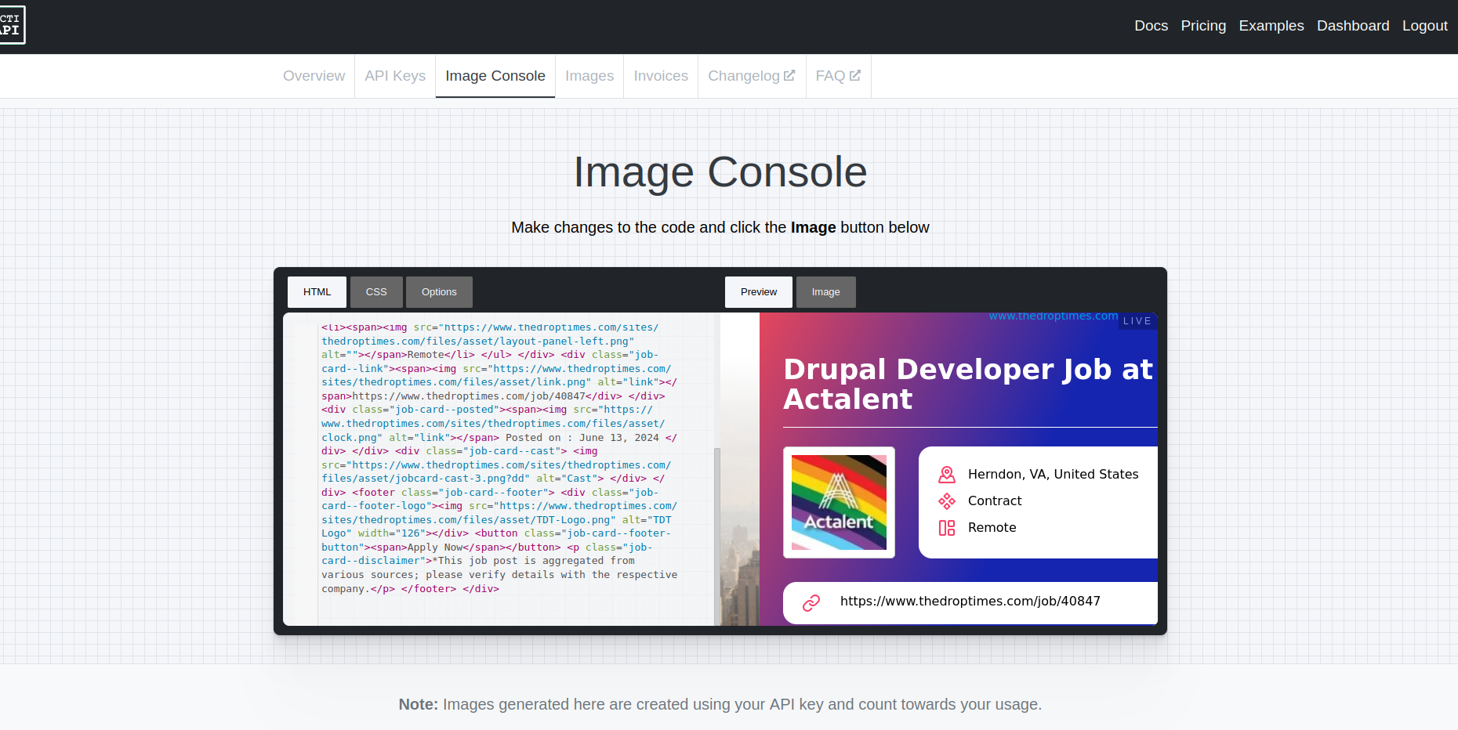Image resolution: width=1458 pixels, height=730 pixels.
Task: Click the Remote layout panel icon
Action: [947, 528]
